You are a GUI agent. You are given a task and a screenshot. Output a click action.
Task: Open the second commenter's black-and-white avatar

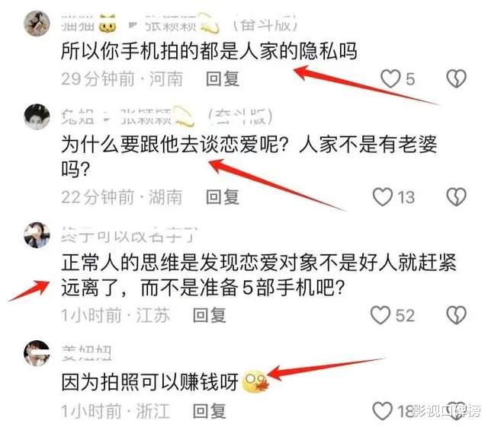(x=37, y=116)
